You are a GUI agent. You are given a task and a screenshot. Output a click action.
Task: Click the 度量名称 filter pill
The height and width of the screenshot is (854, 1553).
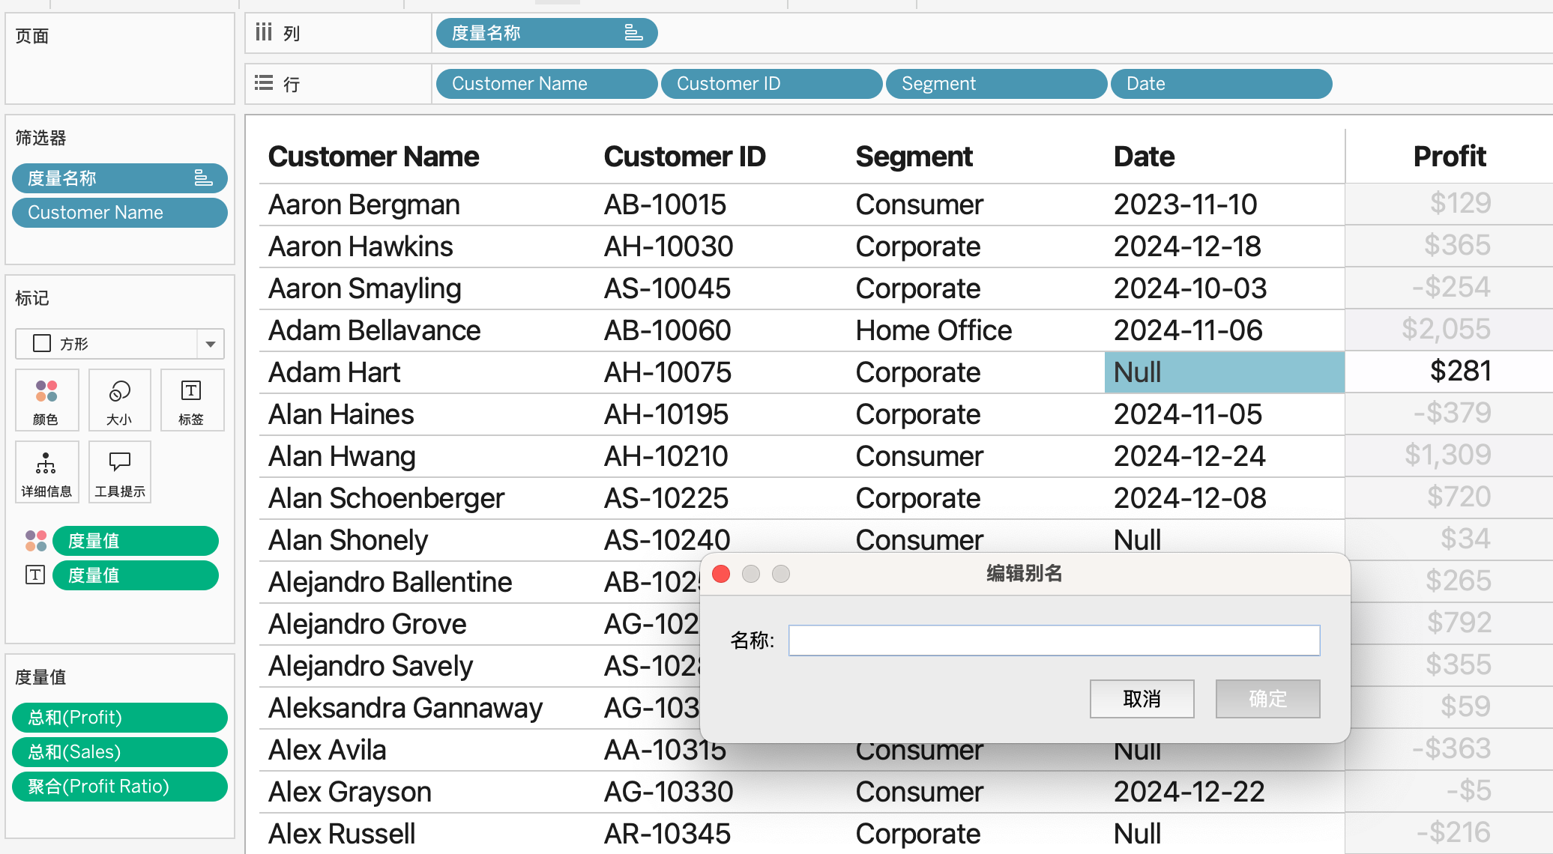(x=119, y=178)
